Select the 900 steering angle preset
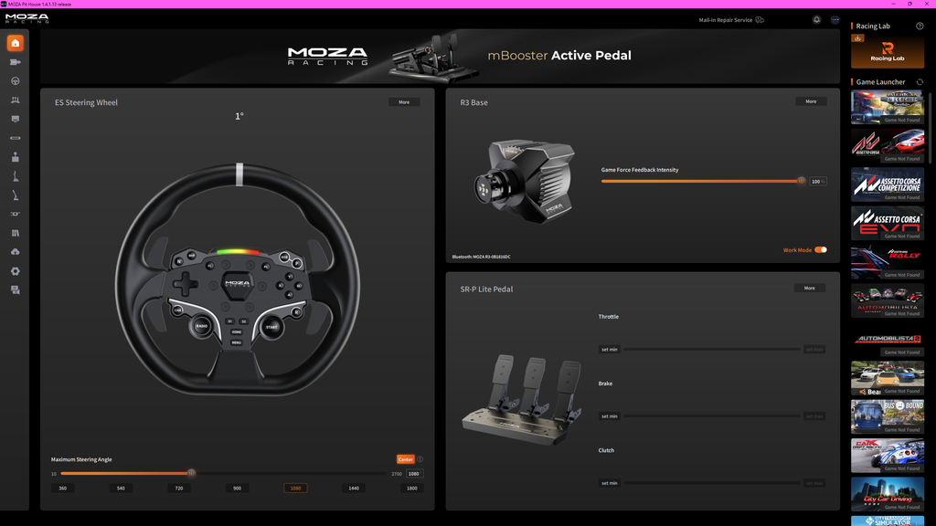 tap(237, 488)
